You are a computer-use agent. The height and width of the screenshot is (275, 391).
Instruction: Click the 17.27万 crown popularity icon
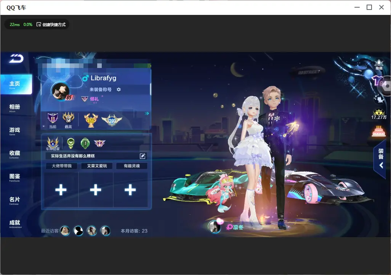pyautogui.click(x=379, y=114)
